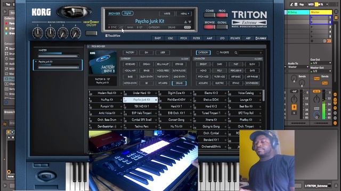Toggle the Master solo/cue button
341x191 pixels.
click(x=316, y=109)
